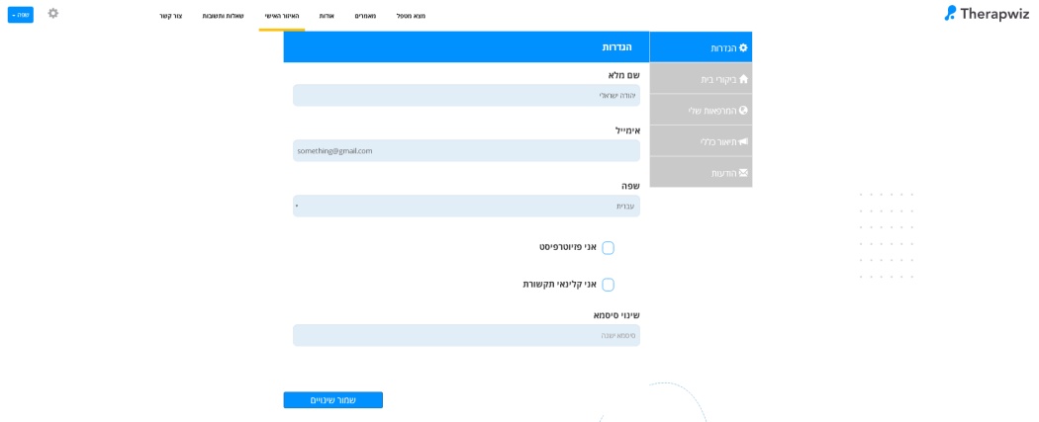Click the Therapwiz logo
Image resolution: width=1039 pixels, height=422 pixels.
986,13
